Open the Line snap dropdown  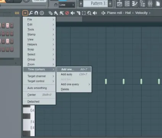pyautogui.click(x=67, y=5)
